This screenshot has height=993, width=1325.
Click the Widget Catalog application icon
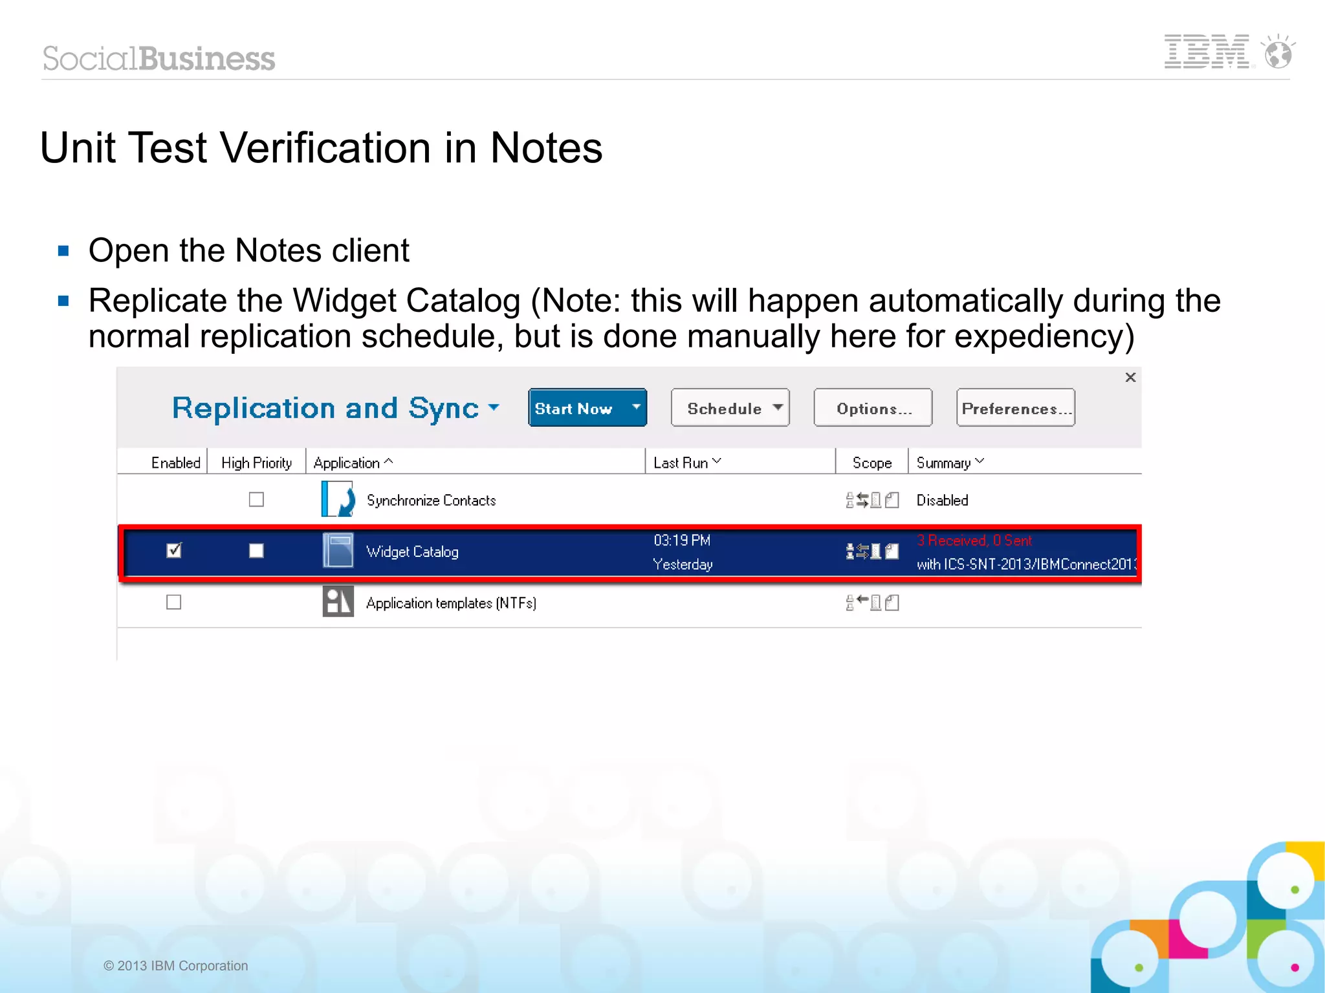(338, 551)
